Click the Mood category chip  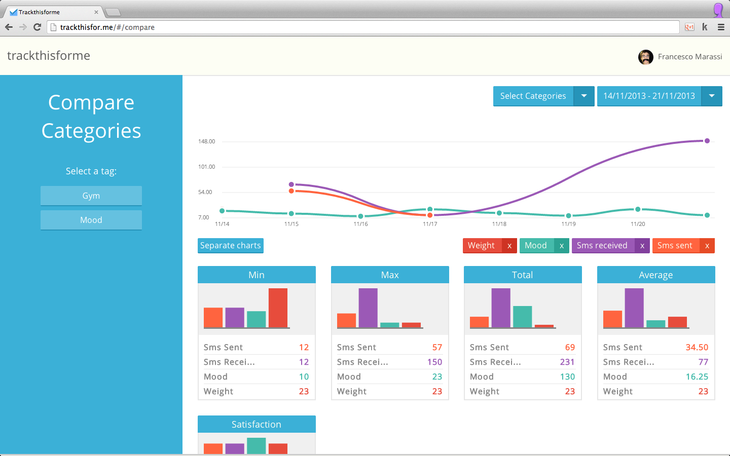[536, 245]
